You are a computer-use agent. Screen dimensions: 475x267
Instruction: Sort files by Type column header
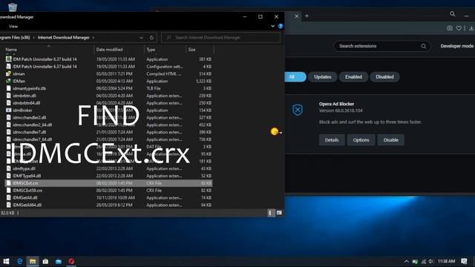point(151,50)
